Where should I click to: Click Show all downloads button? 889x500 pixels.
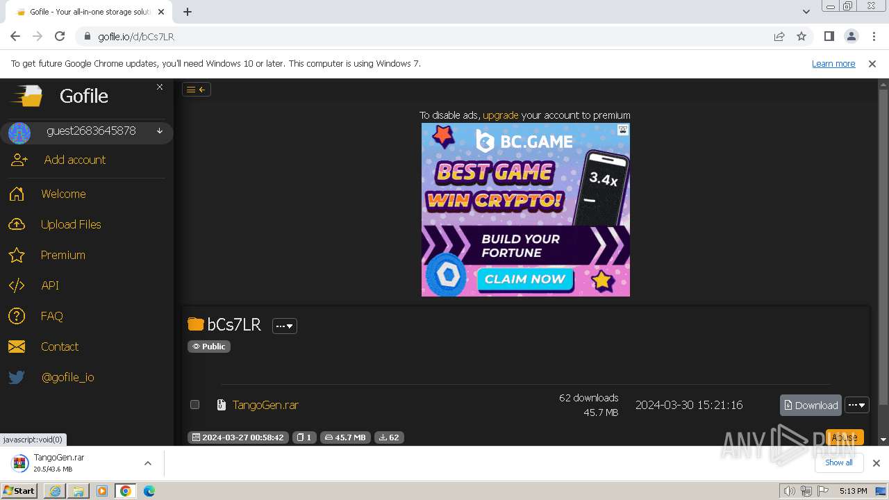coord(838,462)
